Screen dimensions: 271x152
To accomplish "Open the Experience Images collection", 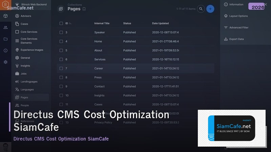I will 31,50.
